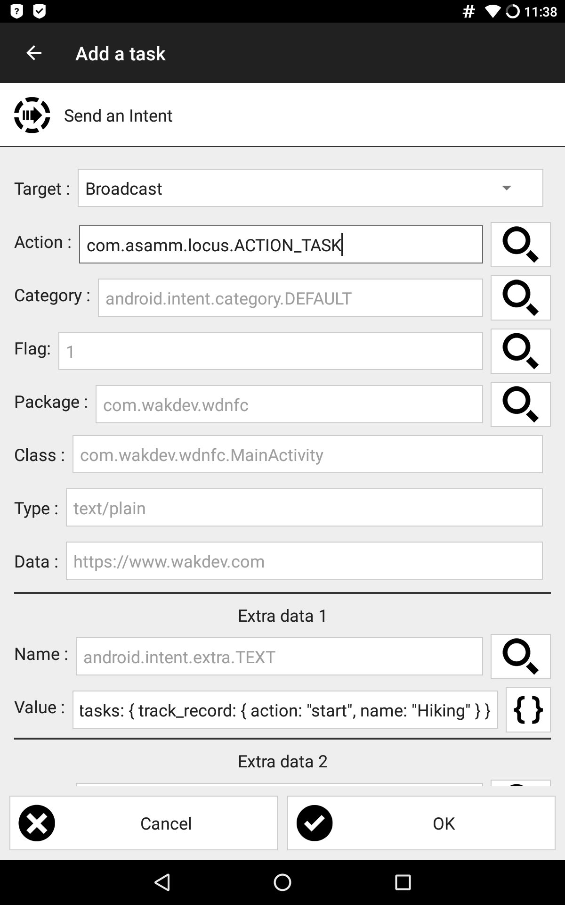Click the Category input field
This screenshot has width=565, height=905.
point(290,298)
